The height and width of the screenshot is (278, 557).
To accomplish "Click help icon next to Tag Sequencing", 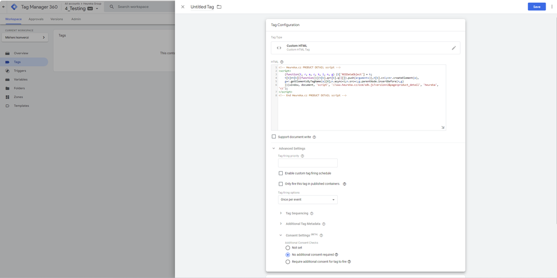I will point(312,213).
